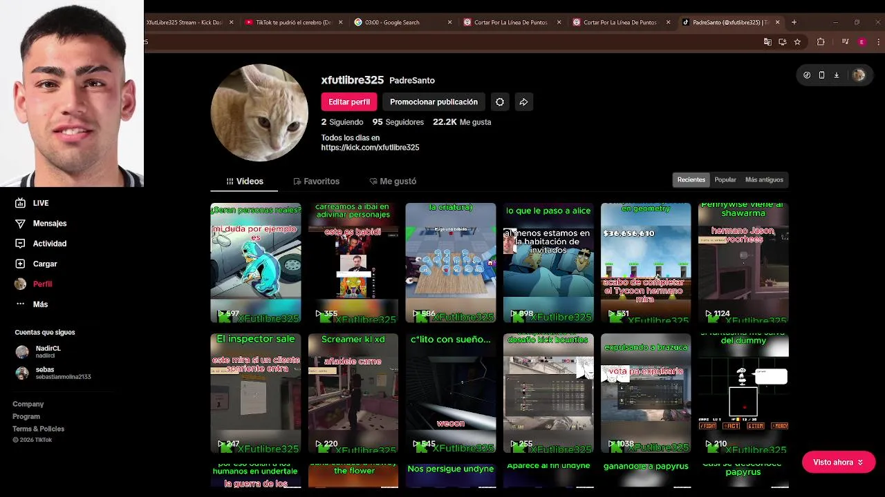Viewport: 885px width, 497px height.
Task: Open the Program footer link
Action: pyautogui.click(x=26, y=417)
